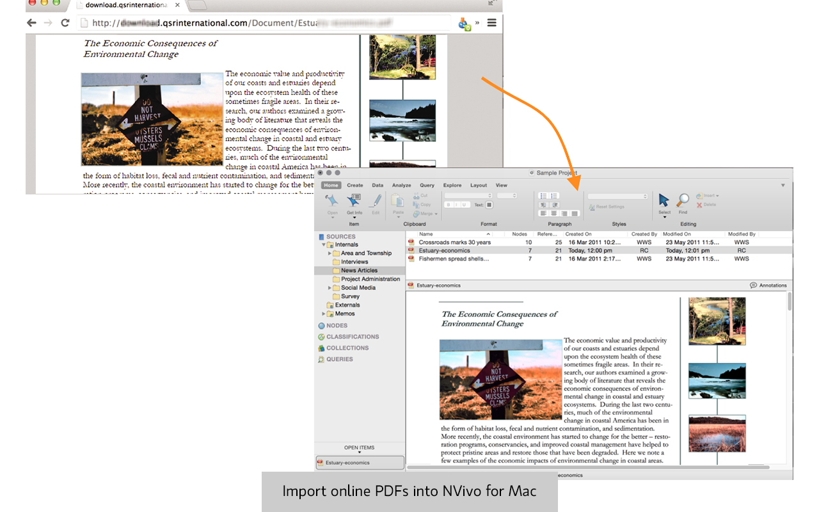Expand the Memos folder
Viewport: 819px width, 512px height.
point(324,314)
